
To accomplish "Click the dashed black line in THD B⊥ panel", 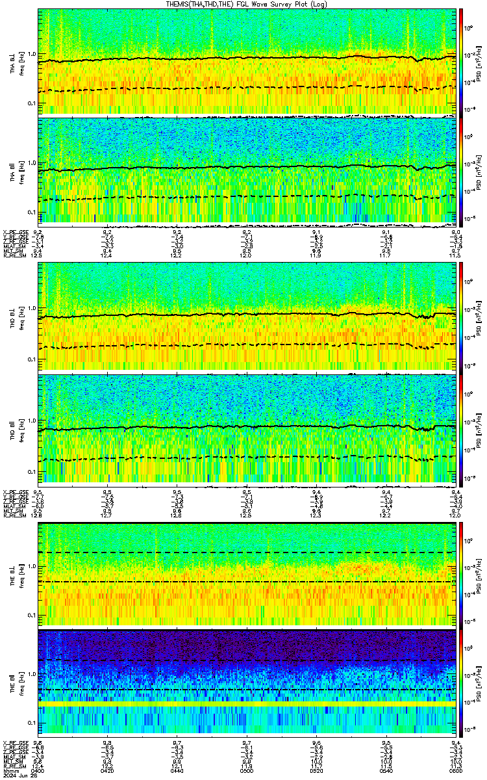I will pos(247,345).
